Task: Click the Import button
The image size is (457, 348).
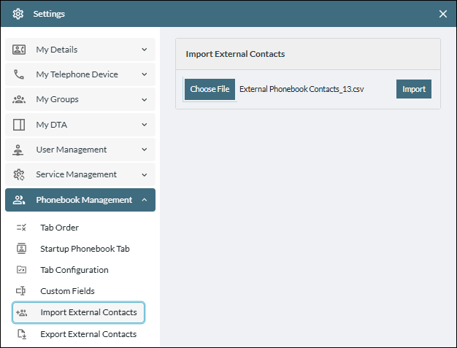Action: [414, 89]
